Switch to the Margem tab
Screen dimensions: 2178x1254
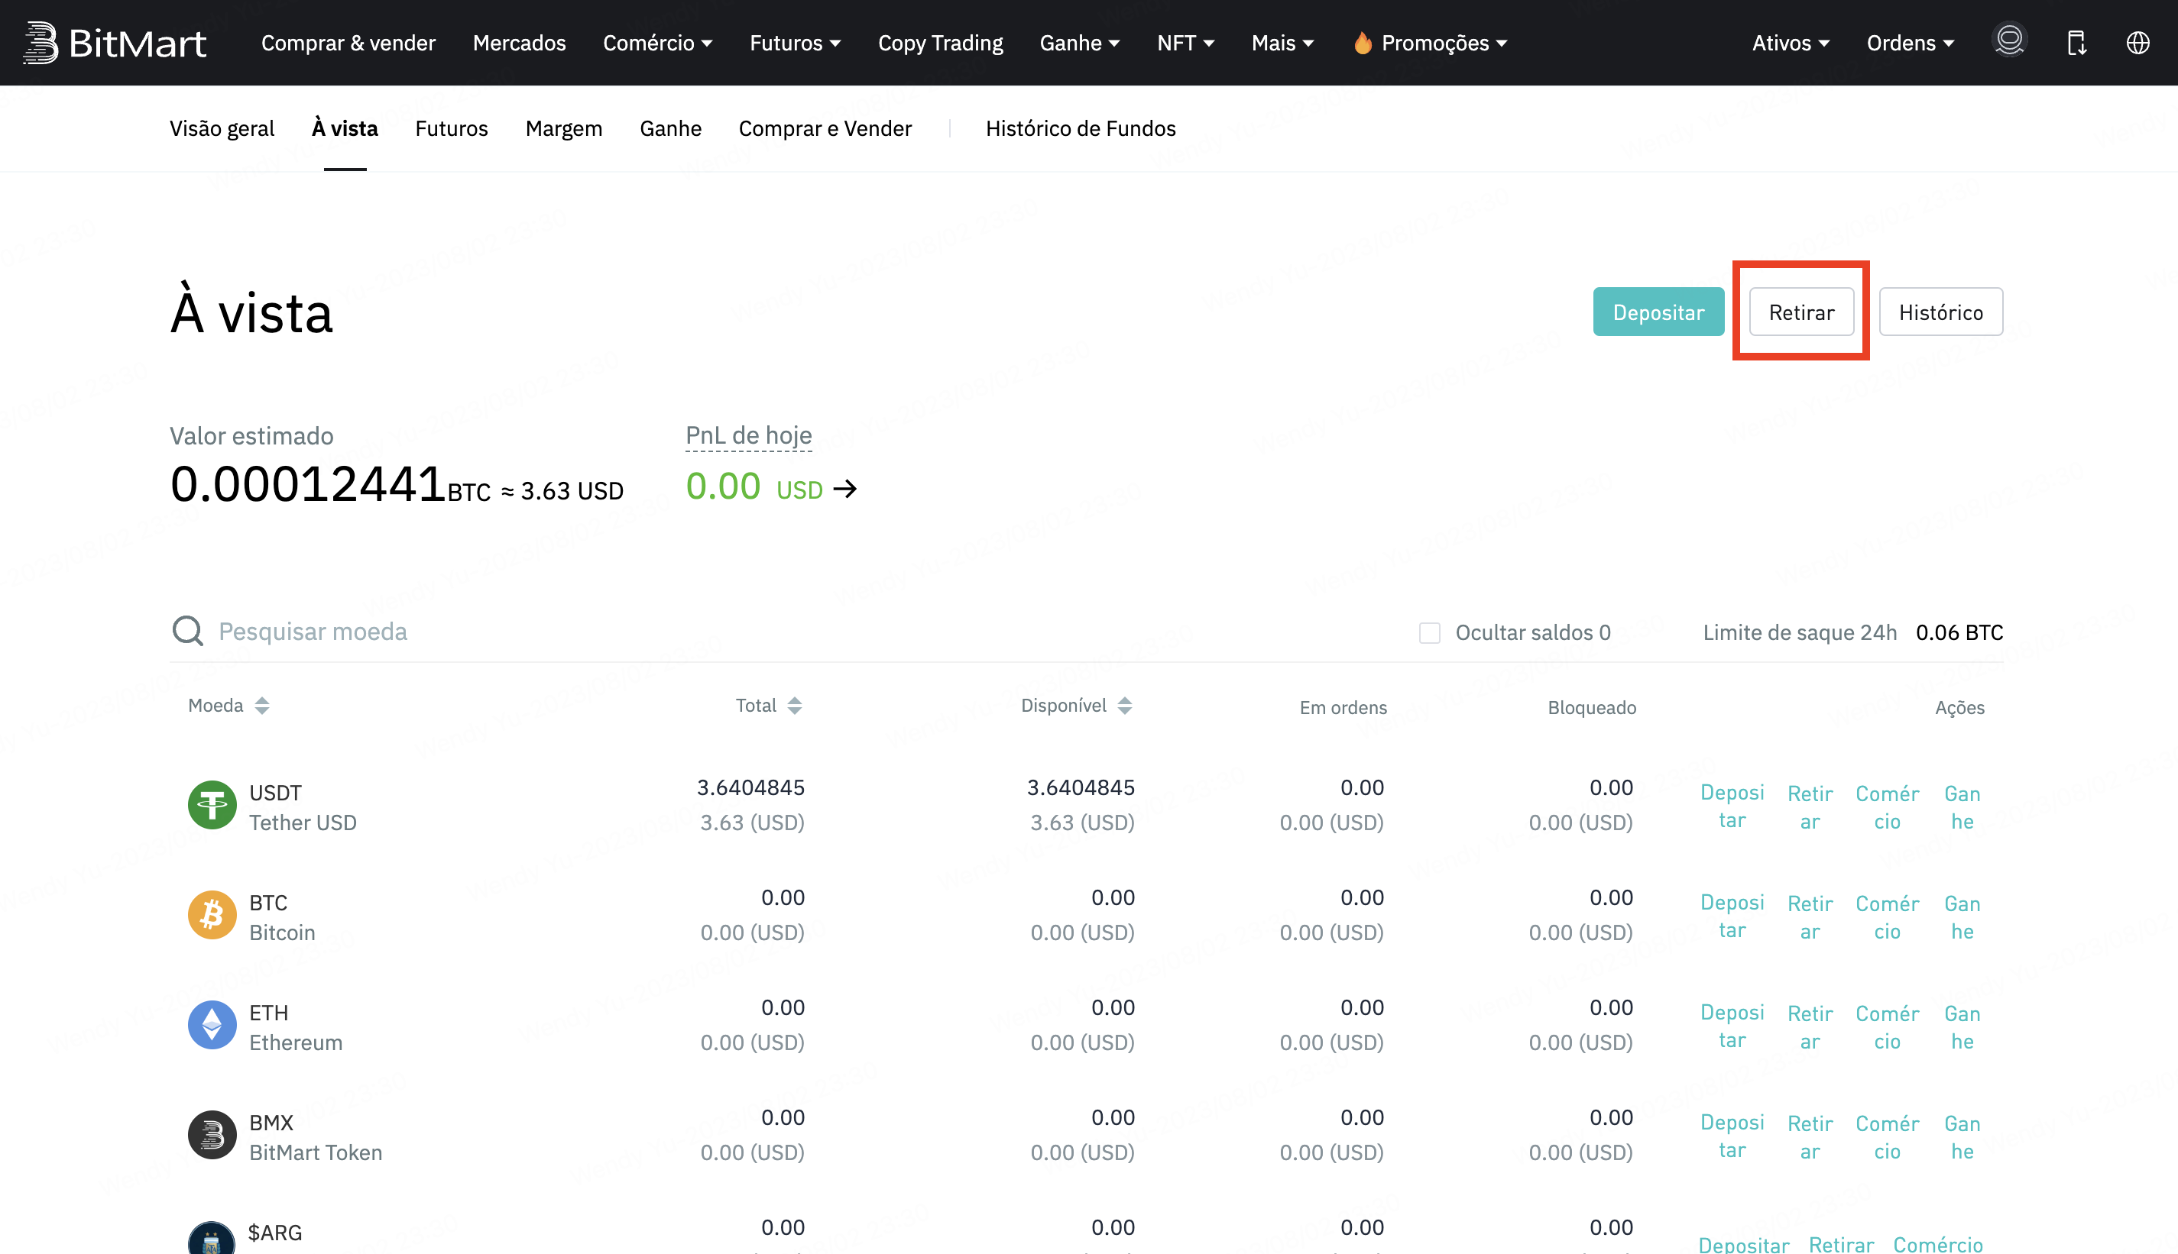click(x=563, y=128)
